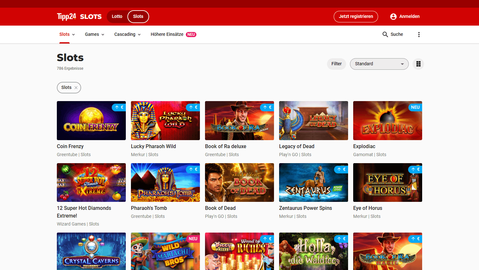This screenshot has height=270, width=479.
Task: Click the higher stakes badge on Book of Ra Magic
Action: tap(415, 239)
